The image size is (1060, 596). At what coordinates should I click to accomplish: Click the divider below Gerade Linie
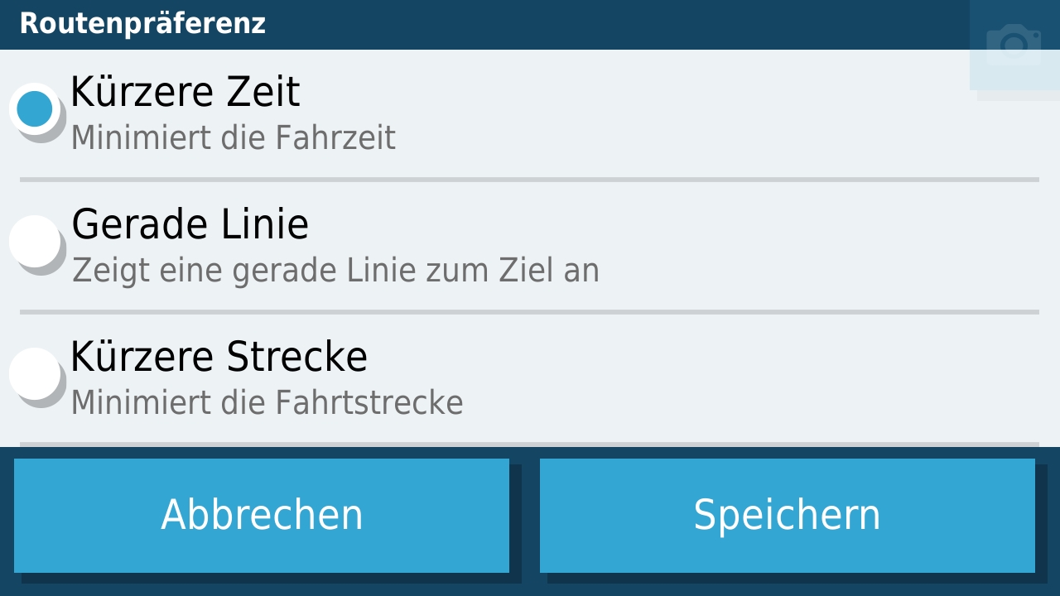[x=530, y=311]
